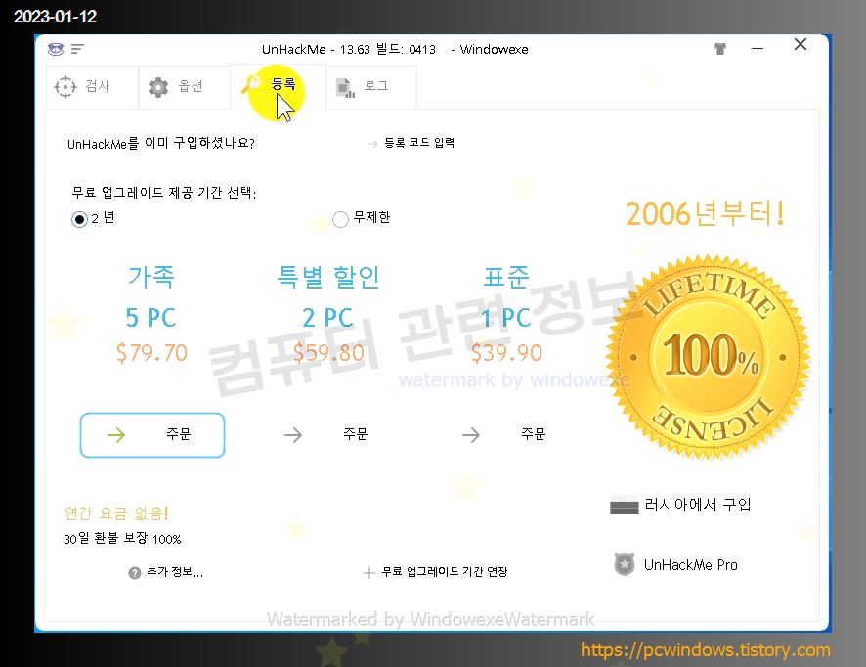Click the arrow beside 2 PC 주문
Viewport: 866px width, 667px height.
click(293, 435)
